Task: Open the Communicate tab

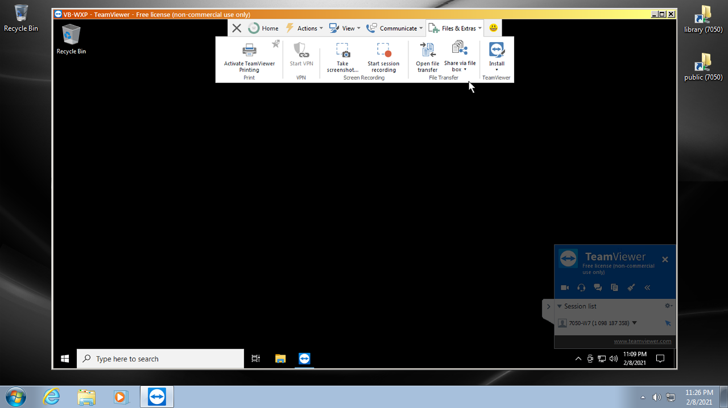Action: click(394, 28)
